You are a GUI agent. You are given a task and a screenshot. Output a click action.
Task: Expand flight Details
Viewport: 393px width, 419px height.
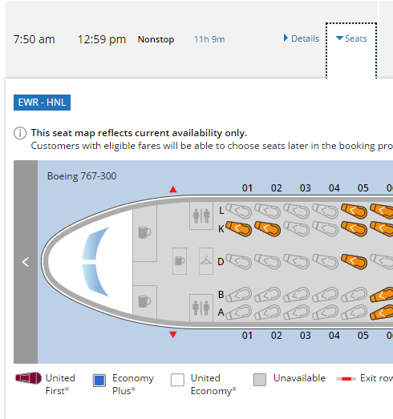[302, 38]
